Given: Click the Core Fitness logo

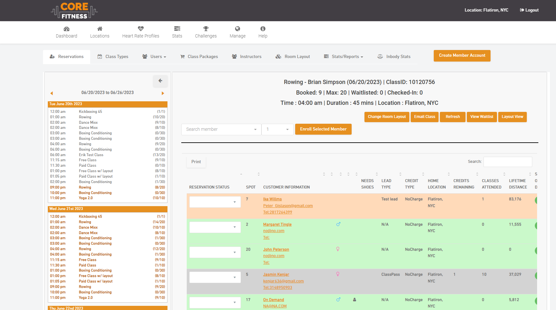Looking at the screenshot, I should 74,11.
